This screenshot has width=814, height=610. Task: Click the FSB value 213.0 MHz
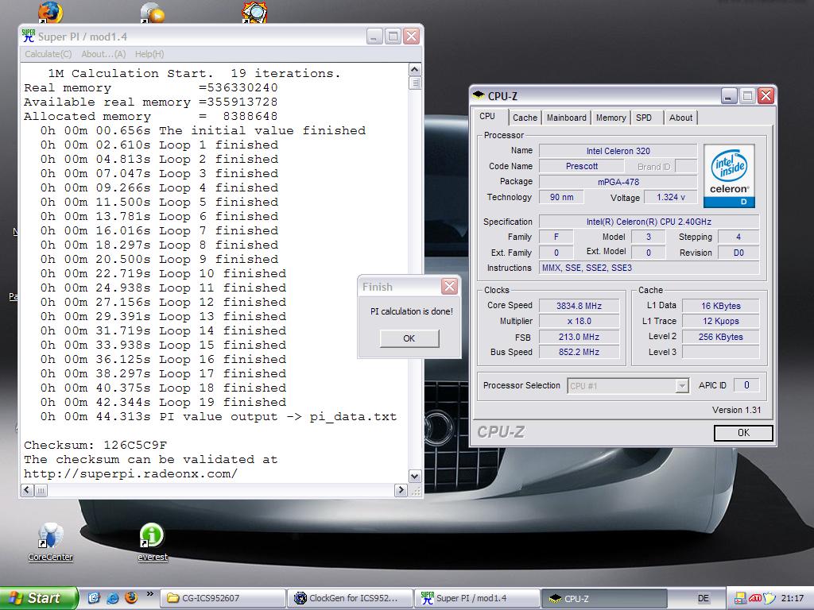coord(579,337)
